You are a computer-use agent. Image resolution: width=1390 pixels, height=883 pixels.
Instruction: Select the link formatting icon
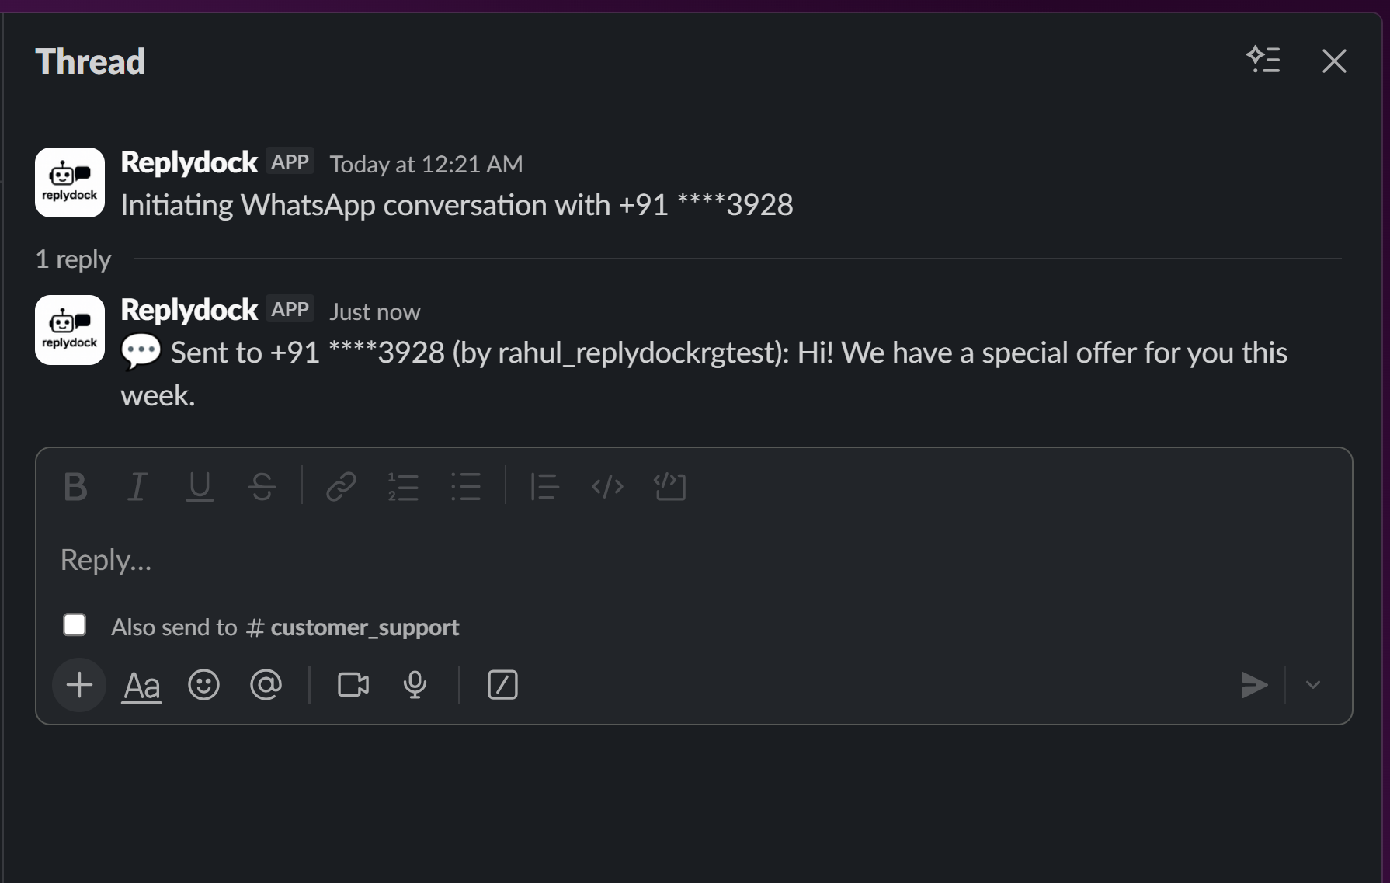coord(340,487)
